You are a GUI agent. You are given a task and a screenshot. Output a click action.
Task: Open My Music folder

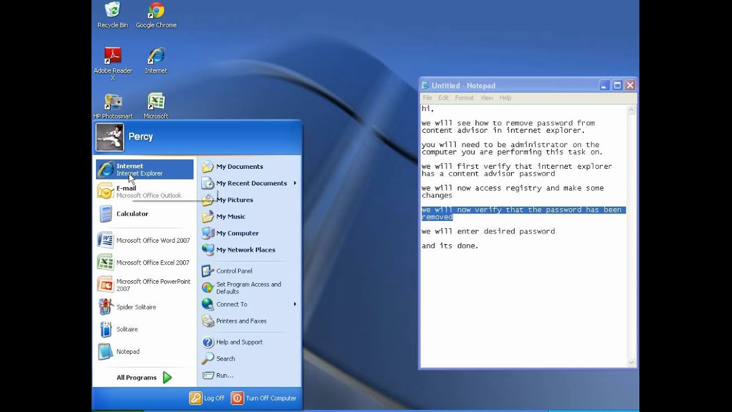249,216
